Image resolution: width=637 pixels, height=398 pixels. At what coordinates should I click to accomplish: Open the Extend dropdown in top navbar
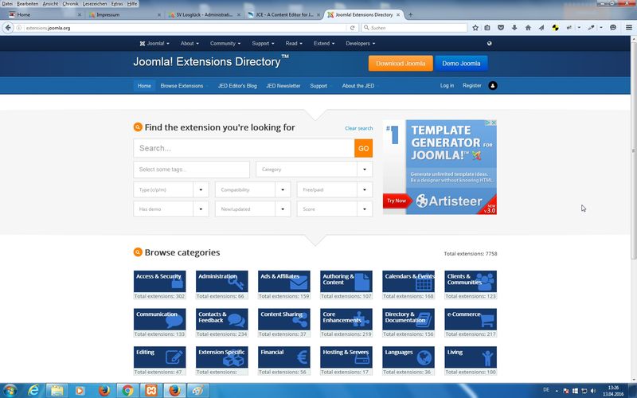pos(324,44)
